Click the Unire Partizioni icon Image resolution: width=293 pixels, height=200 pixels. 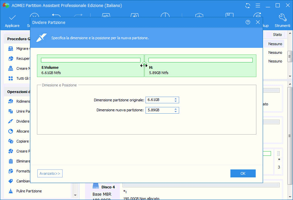click(x=11, y=111)
